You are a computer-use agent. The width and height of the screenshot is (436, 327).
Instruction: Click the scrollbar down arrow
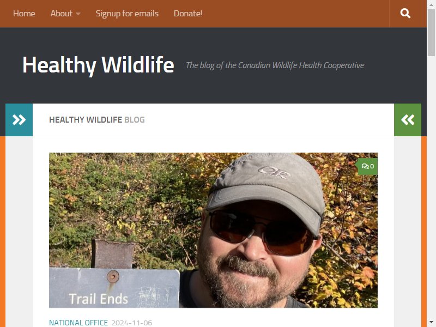pos(431,323)
